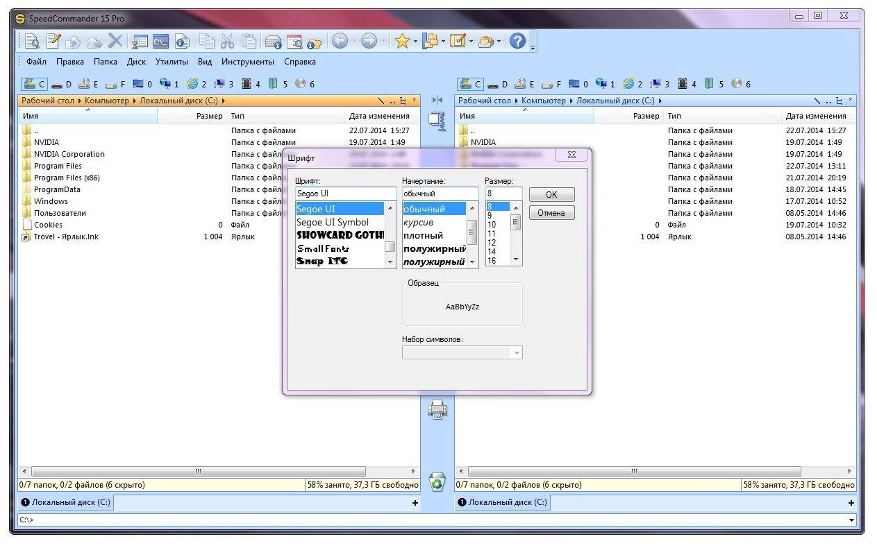
Task: Click the View file toolbar icon
Action: (x=32, y=42)
